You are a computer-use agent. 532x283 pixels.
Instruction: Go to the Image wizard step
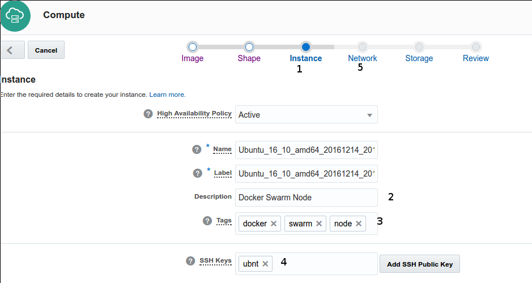pos(193,47)
